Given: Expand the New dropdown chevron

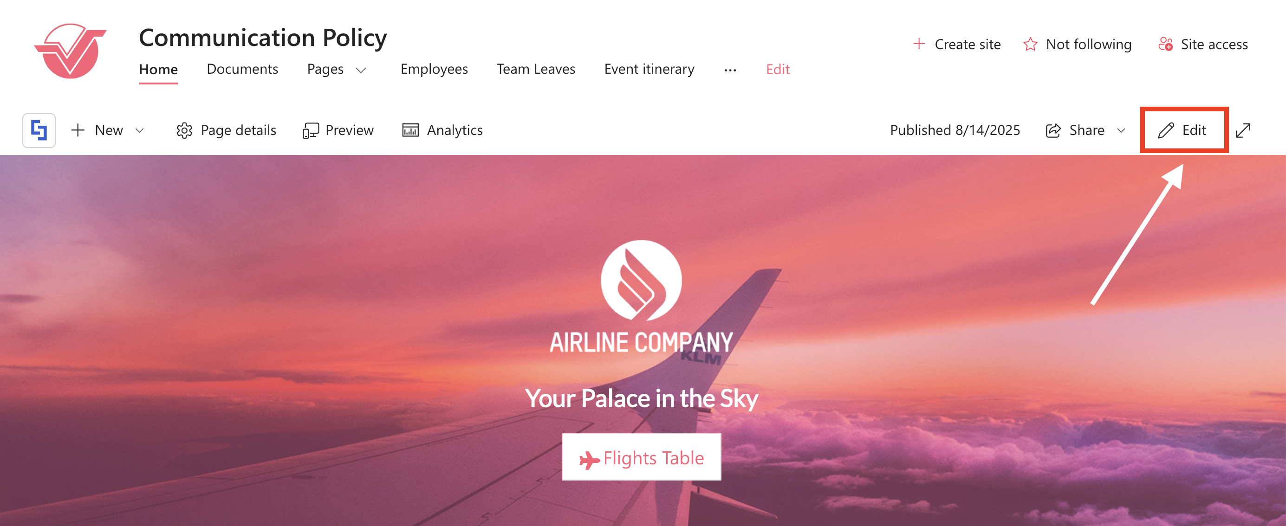Looking at the screenshot, I should pos(140,131).
